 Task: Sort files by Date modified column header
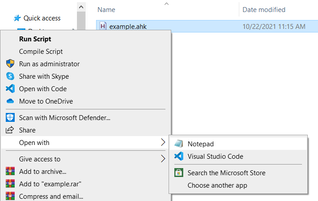click(x=264, y=9)
